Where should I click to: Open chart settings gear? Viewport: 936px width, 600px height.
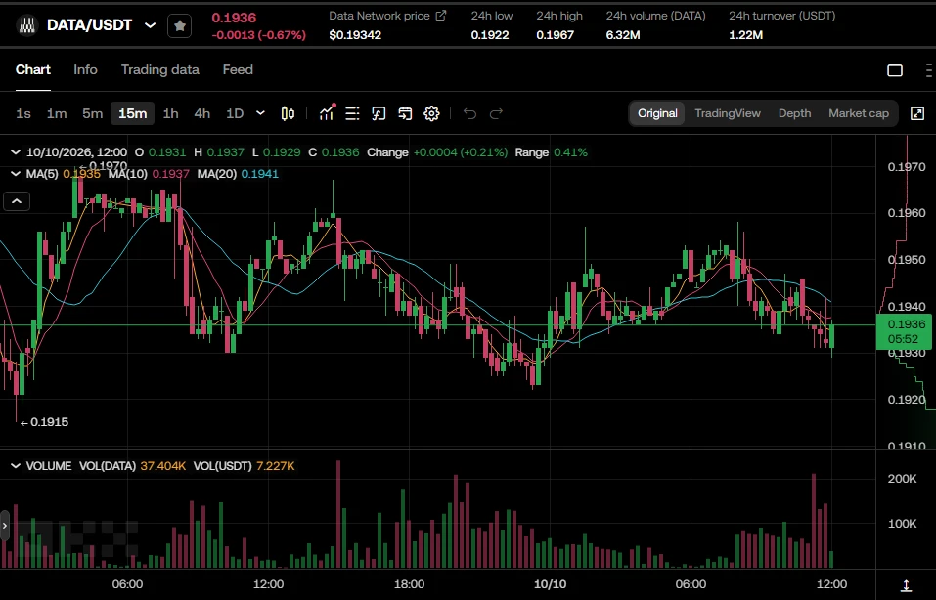(431, 113)
